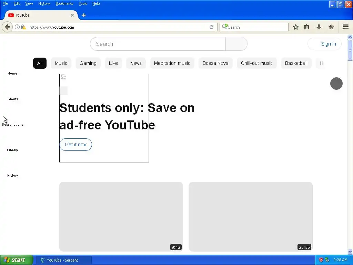353x265 pixels.
Task: Choose the Chill-out music chip
Action: pos(256,63)
